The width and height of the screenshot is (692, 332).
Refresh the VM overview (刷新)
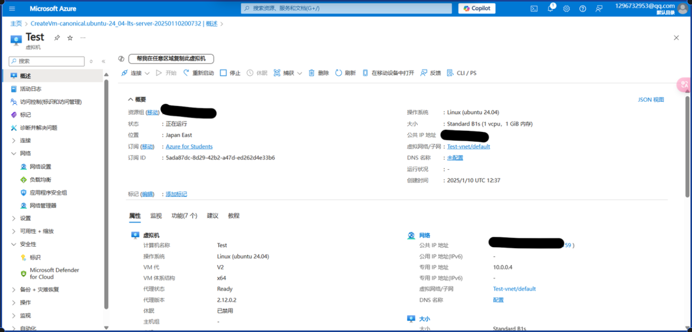point(345,73)
